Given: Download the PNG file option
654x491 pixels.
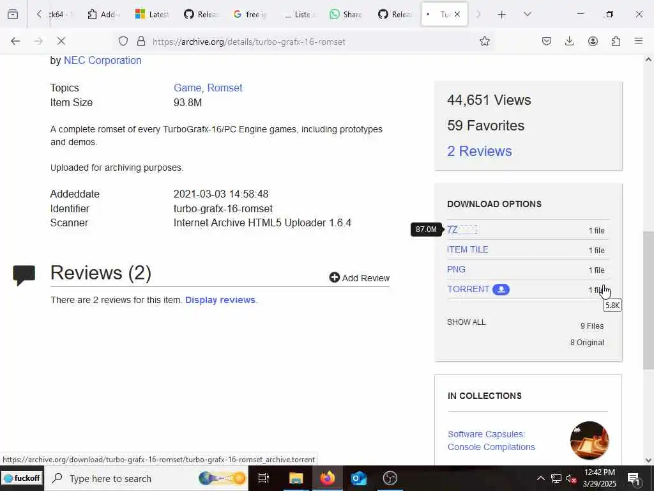Looking at the screenshot, I should (x=456, y=269).
